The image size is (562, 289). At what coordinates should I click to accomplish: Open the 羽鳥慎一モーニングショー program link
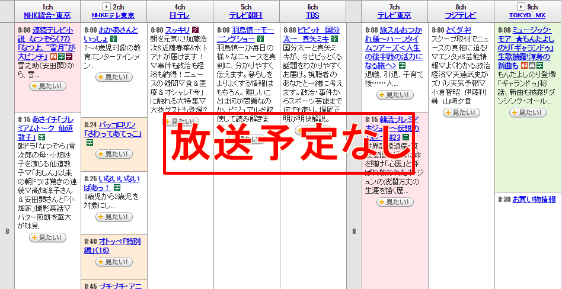[x=245, y=34]
